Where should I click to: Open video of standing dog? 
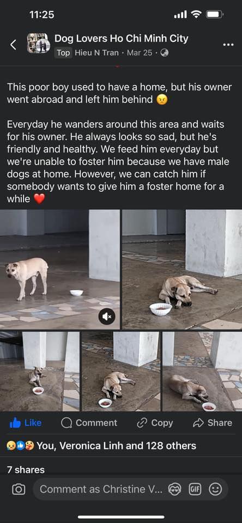pyautogui.click(x=60, y=270)
